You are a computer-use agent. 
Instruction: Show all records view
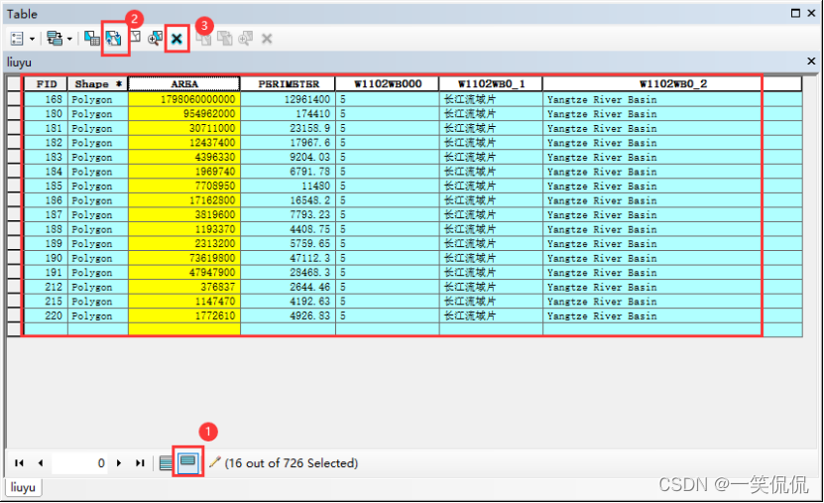pyautogui.click(x=166, y=463)
